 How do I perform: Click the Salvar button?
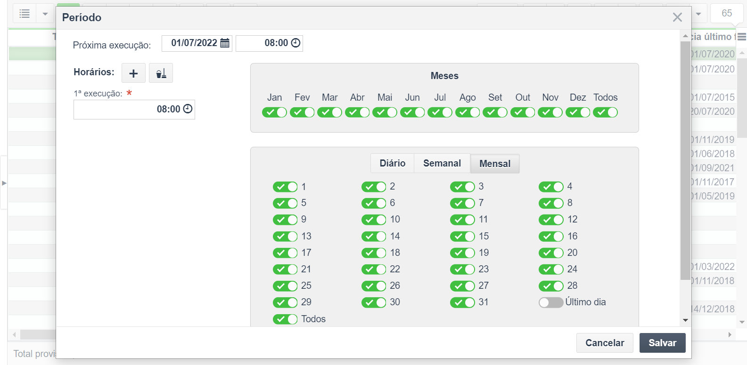tap(662, 343)
